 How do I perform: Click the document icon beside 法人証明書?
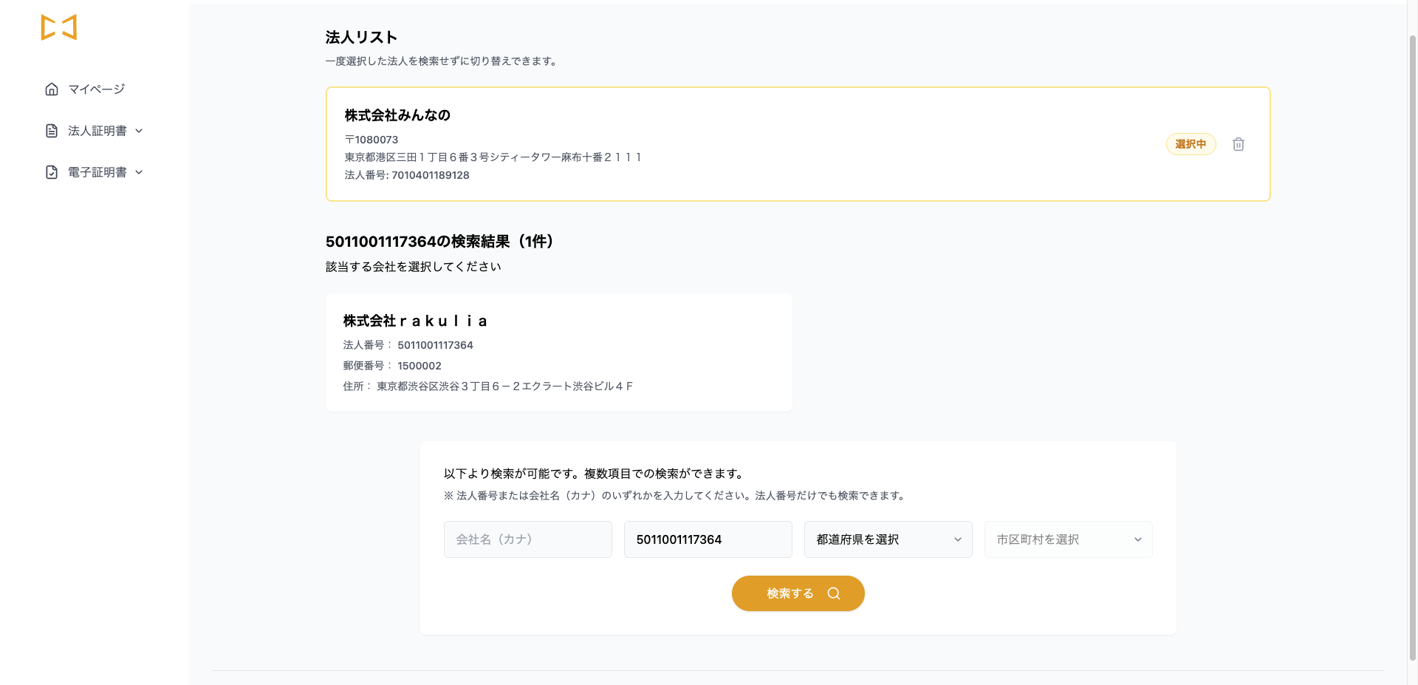[x=52, y=131]
